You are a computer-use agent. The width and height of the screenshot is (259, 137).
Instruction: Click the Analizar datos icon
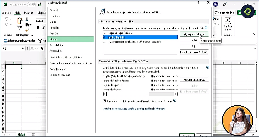tap(228, 20)
